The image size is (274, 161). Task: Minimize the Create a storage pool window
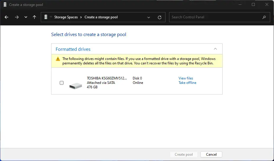click(240, 4)
